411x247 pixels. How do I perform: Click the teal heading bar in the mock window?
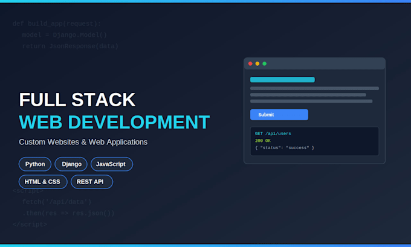(282, 80)
